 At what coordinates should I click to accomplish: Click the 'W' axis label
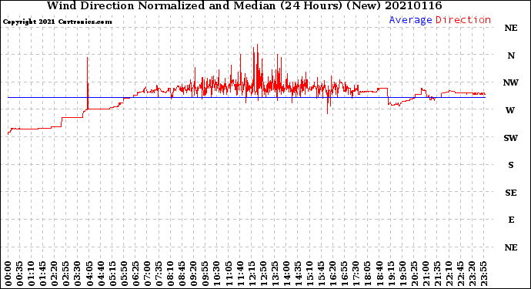tap(510, 110)
